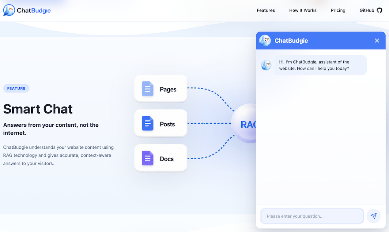
Task: Click the ChatBudgie title in chat header
Action: click(291, 41)
